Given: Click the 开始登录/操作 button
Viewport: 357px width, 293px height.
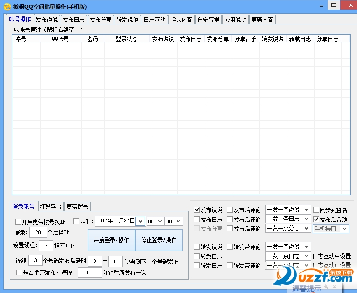Looking at the screenshot, I should point(111,240).
